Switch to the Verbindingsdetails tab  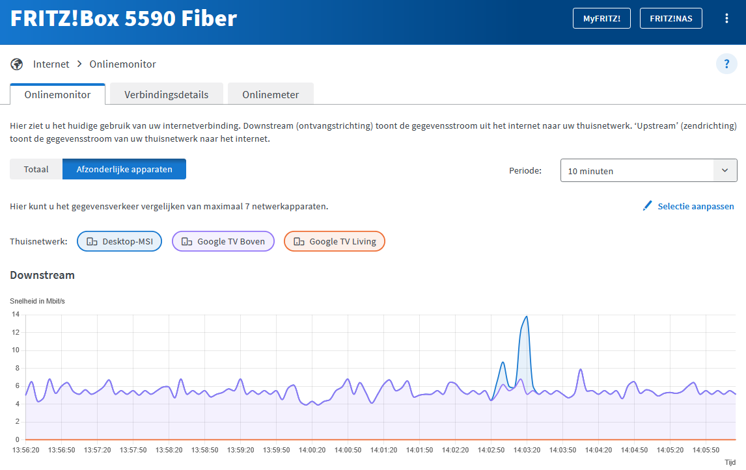click(x=167, y=94)
